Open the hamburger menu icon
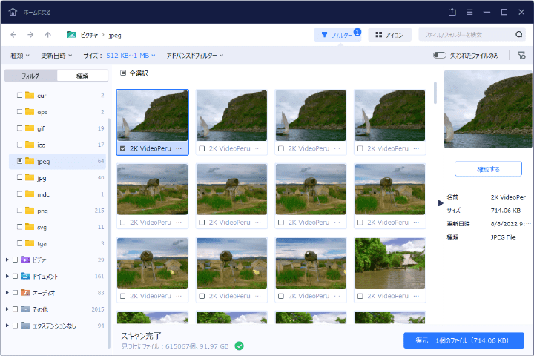This screenshot has width=534, height=356. pos(469,12)
